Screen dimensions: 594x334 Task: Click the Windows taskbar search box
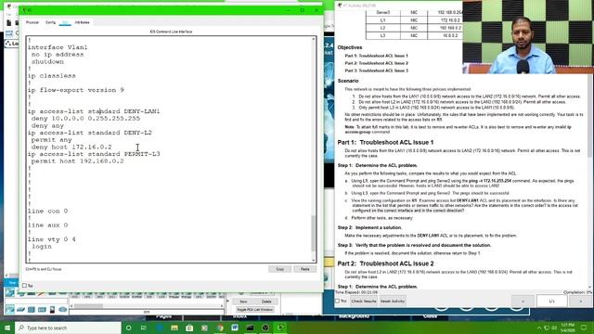point(68,328)
